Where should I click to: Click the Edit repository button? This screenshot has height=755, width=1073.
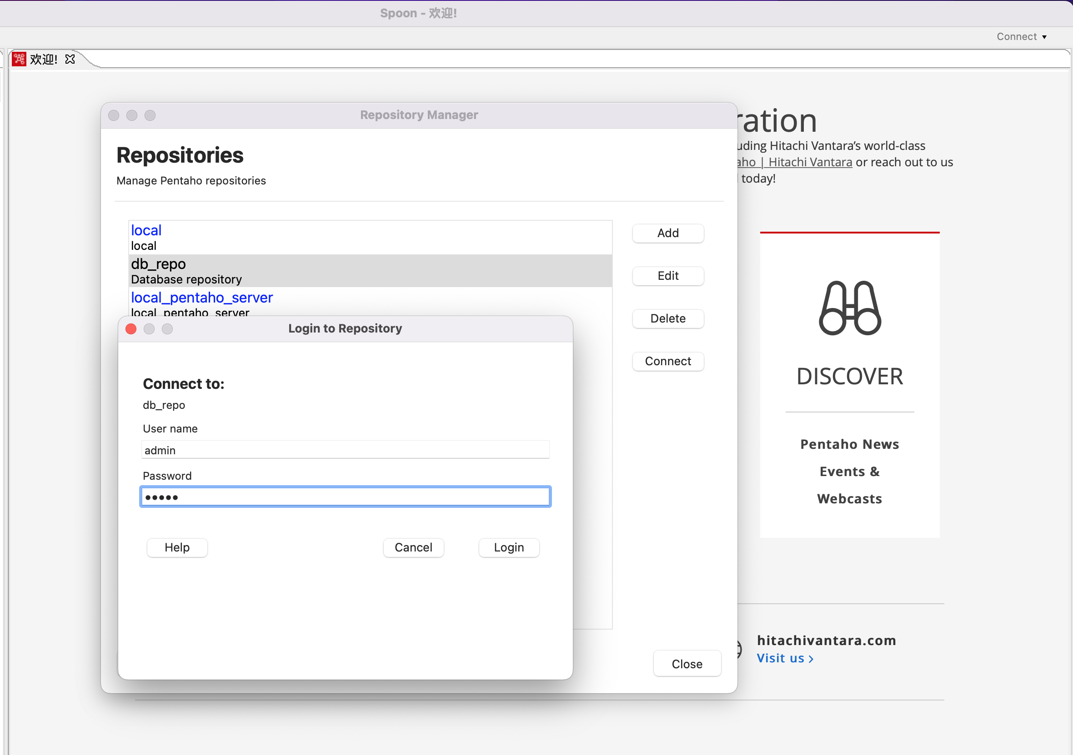pyautogui.click(x=667, y=276)
